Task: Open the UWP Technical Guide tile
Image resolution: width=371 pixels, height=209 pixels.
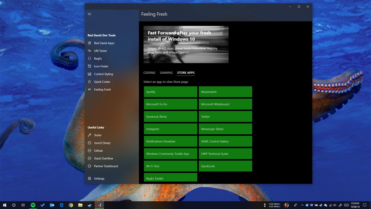Action: point(225,154)
